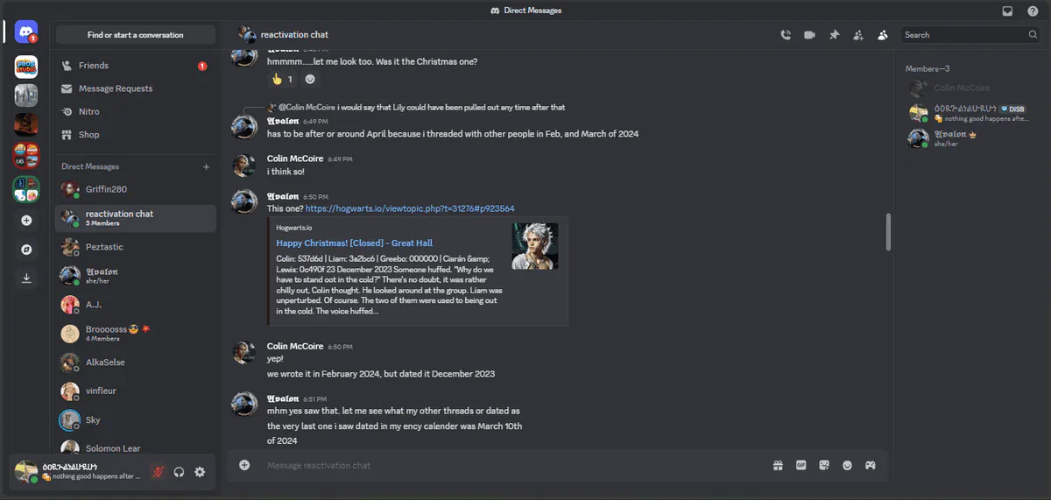Open the second server icon in rail
The height and width of the screenshot is (500, 1051).
[x=26, y=96]
